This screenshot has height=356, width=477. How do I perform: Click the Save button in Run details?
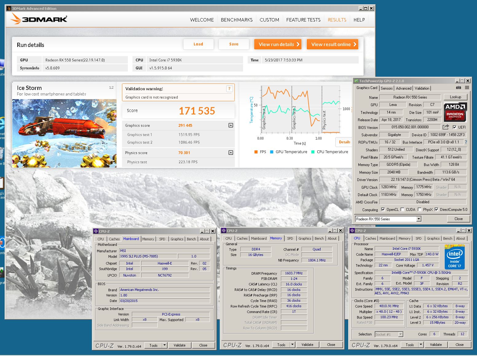234,44
